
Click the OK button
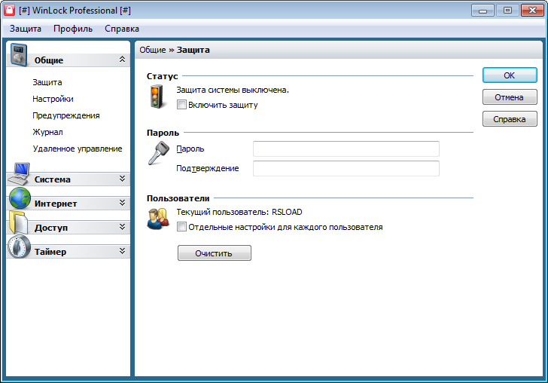pos(510,75)
